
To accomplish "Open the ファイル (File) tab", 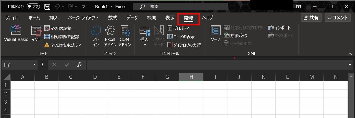I will [12, 18].
